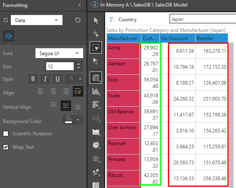236x188 pixels.
Task: Click the info icon beside In-Memory A
Action: coord(95,4)
